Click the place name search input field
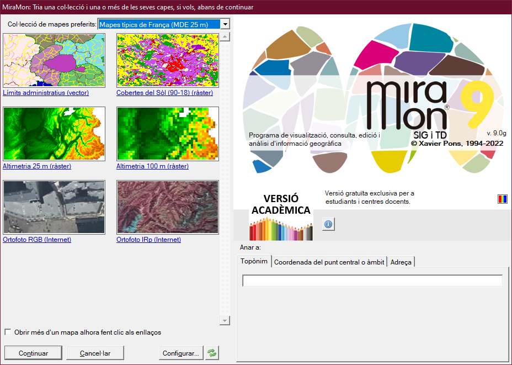 point(372,281)
